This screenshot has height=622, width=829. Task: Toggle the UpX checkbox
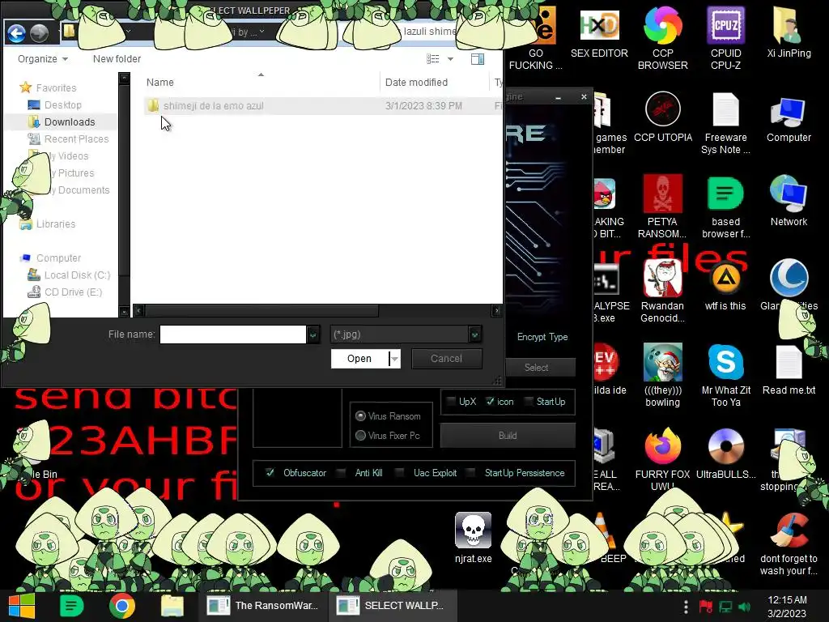pyautogui.click(x=452, y=402)
